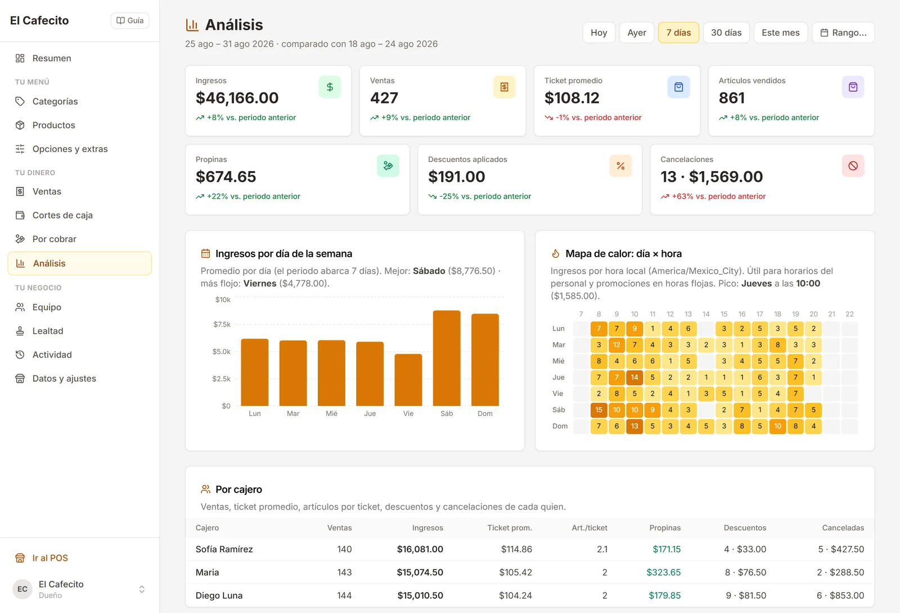Click the percent icon on Descuentos aplicados card
The width and height of the screenshot is (900, 613).
[x=620, y=166]
